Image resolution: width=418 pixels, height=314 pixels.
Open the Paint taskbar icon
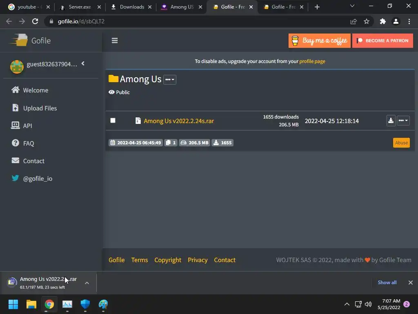(x=103, y=304)
